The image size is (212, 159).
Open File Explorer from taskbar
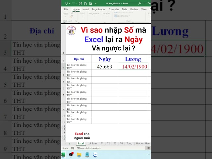[x=79, y=155]
